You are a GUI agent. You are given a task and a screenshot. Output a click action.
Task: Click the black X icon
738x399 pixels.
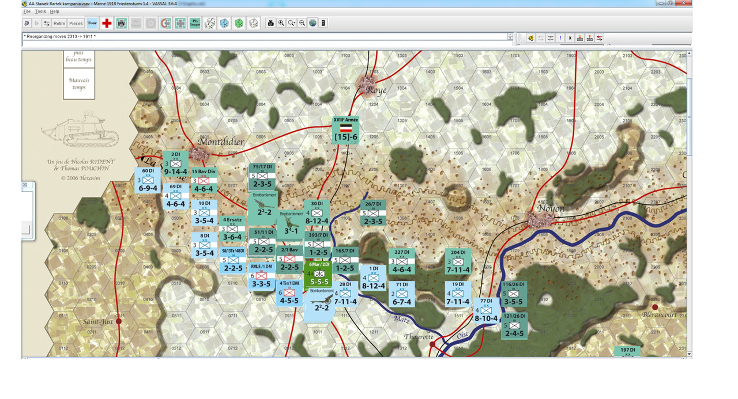[570, 38]
